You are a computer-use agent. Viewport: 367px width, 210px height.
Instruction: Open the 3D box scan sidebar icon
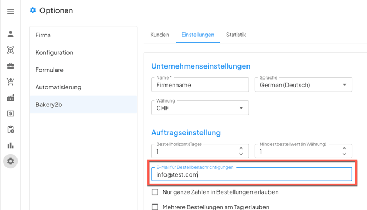point(10,50)
